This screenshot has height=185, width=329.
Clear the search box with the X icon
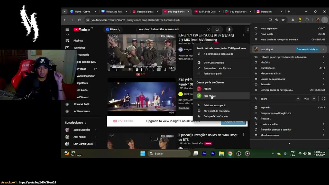[x=209, y=30]
